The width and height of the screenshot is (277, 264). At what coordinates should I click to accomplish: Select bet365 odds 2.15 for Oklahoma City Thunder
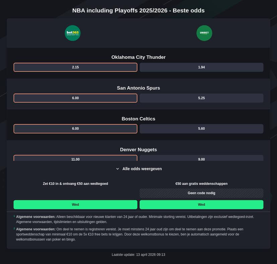click(75, 67)
